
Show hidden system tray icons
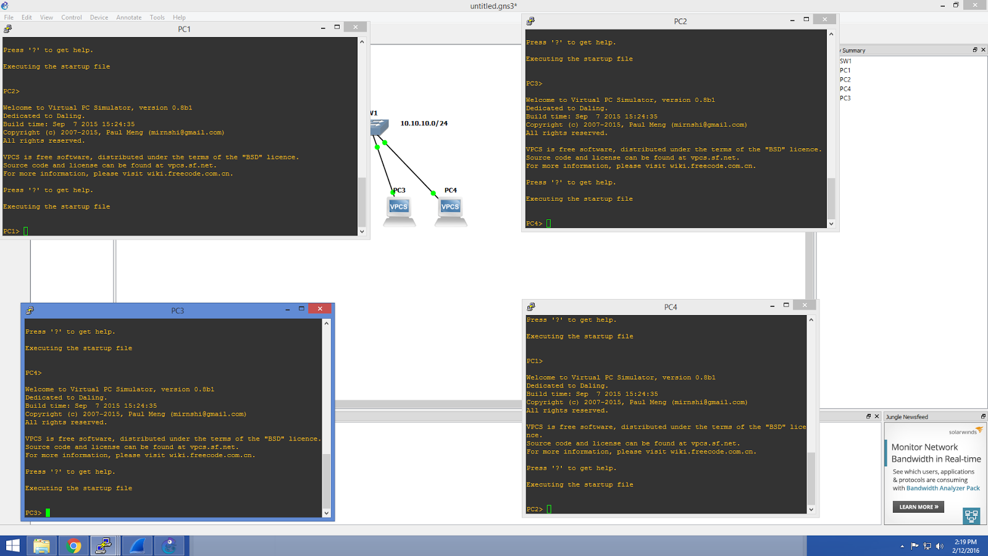902,546
